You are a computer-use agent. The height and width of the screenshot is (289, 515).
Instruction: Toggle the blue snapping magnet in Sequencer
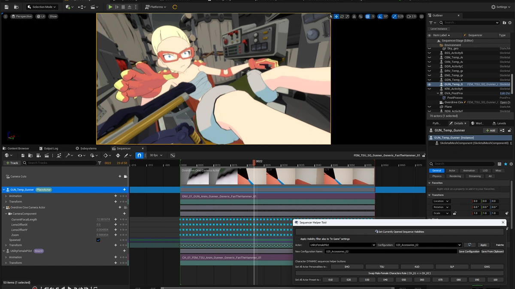pyautogui.click(x=139, y=155)
